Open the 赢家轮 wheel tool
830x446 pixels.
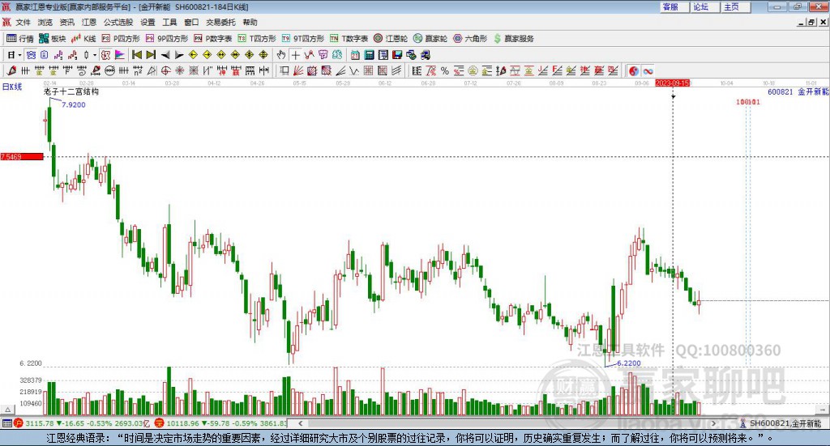click(430, 39)
